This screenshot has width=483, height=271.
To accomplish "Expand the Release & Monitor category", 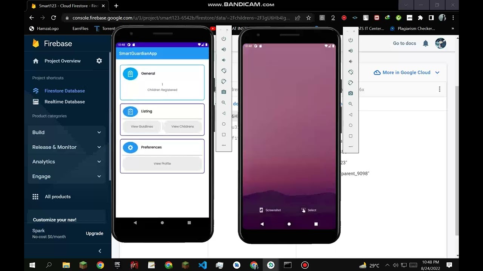I will coord(67,147).
